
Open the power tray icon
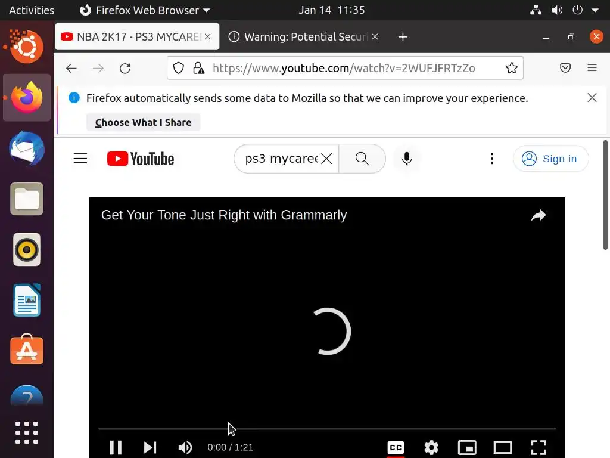[x=577, y=10]
